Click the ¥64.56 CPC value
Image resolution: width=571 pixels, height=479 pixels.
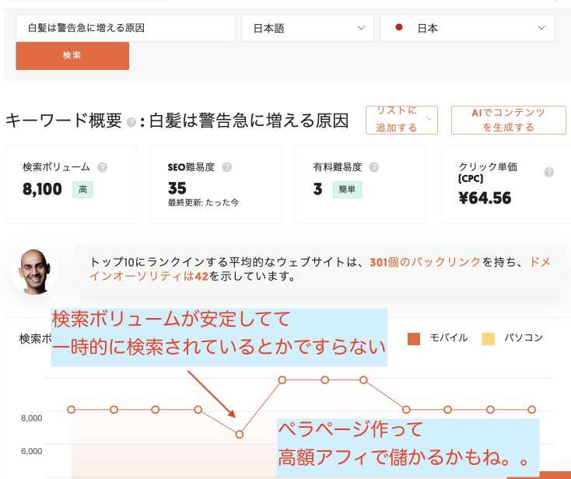[x=485, y=198]
